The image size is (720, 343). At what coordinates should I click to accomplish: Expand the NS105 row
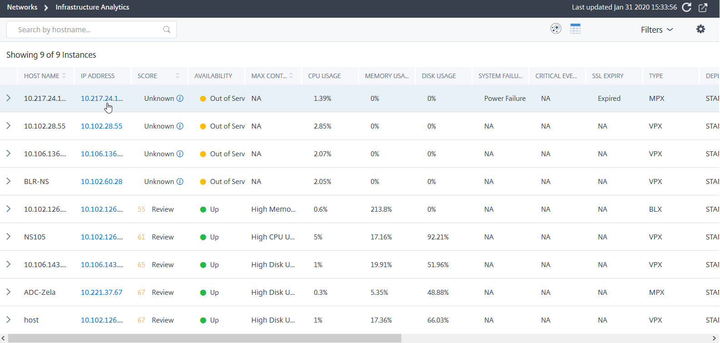coord(8,237)
